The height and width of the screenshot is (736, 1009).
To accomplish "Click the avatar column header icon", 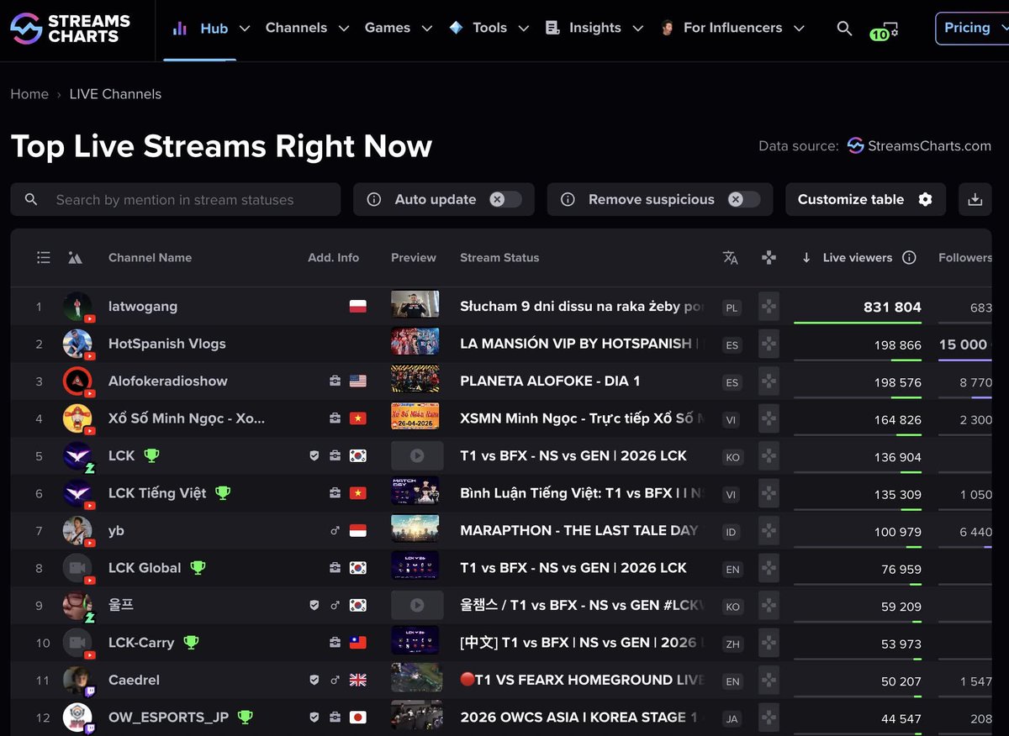I will [x=76, y=258].
